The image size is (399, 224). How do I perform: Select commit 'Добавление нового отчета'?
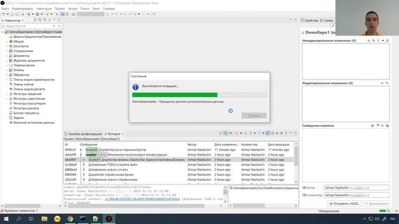[178, 170]
